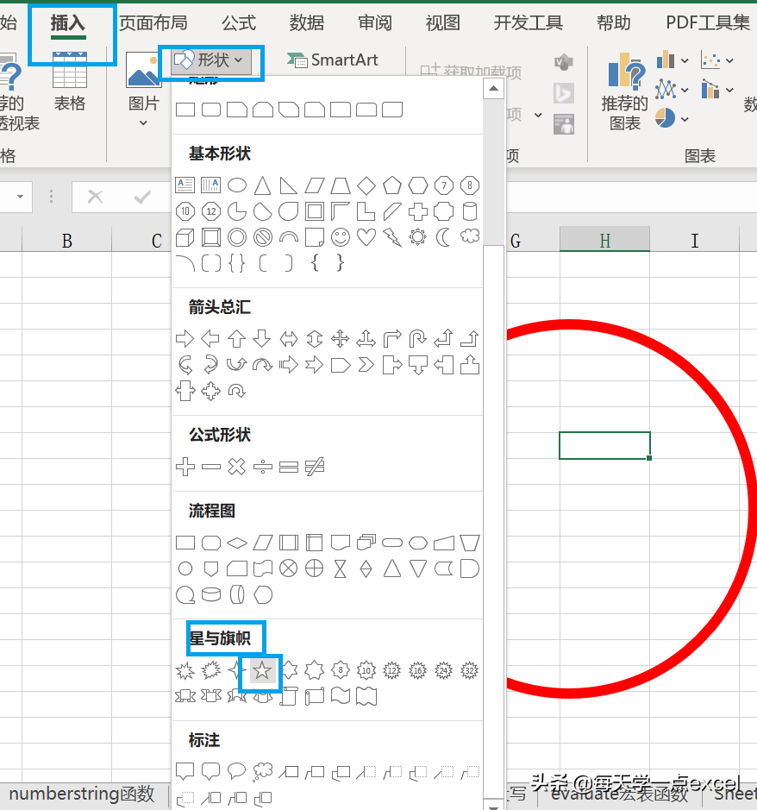
Task: Choose the isosceles triangle basic shape
Action: coord(262,185)
